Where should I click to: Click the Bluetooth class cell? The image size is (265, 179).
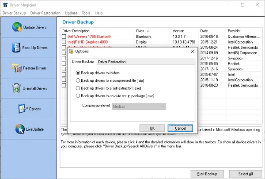pos(143,37)
